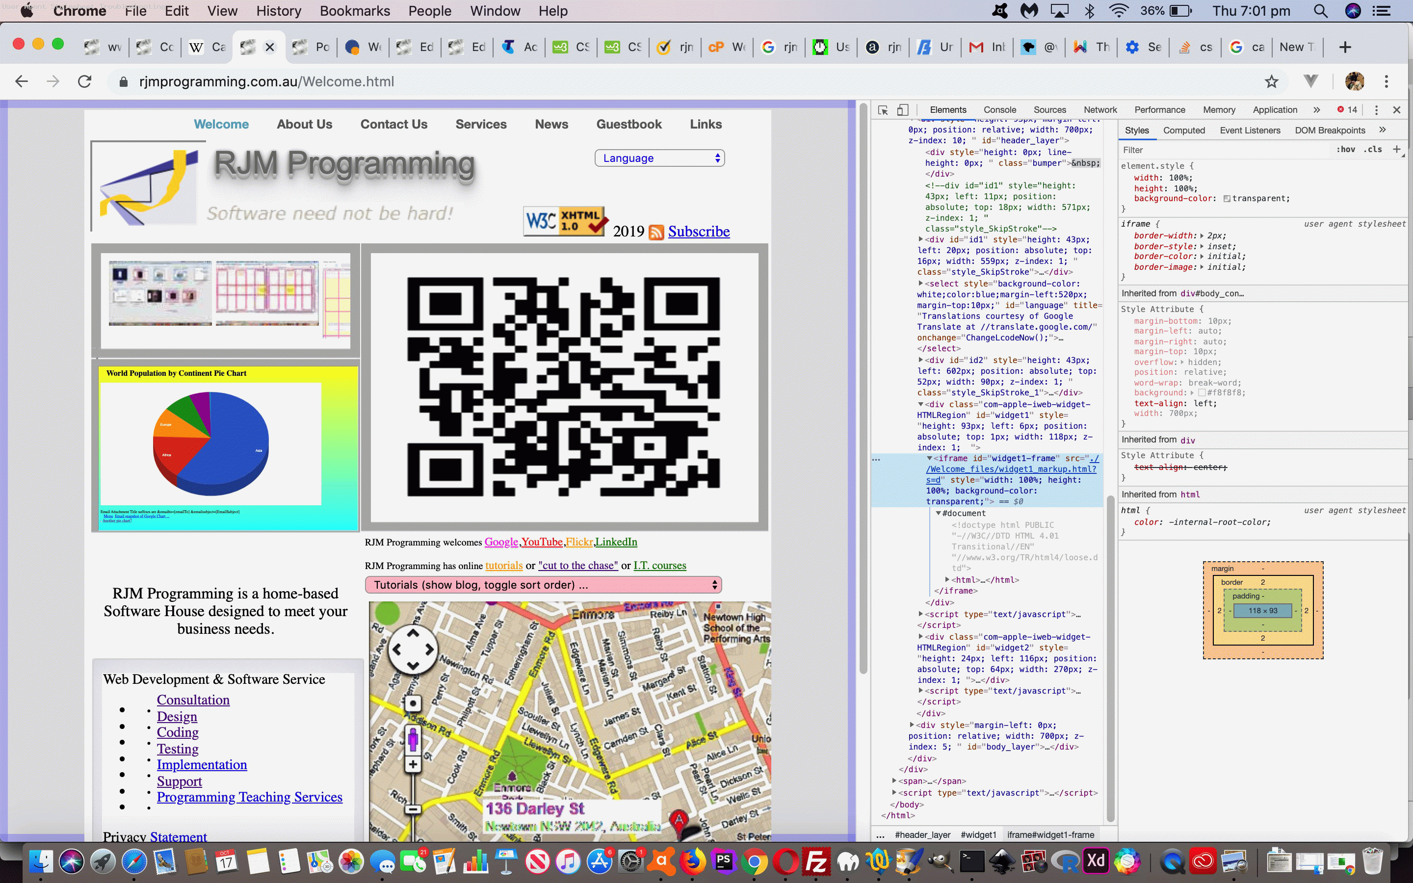Click the map zoom-out minus button
The width and height of the screenshot is (1413, 883).
[413, 809]
